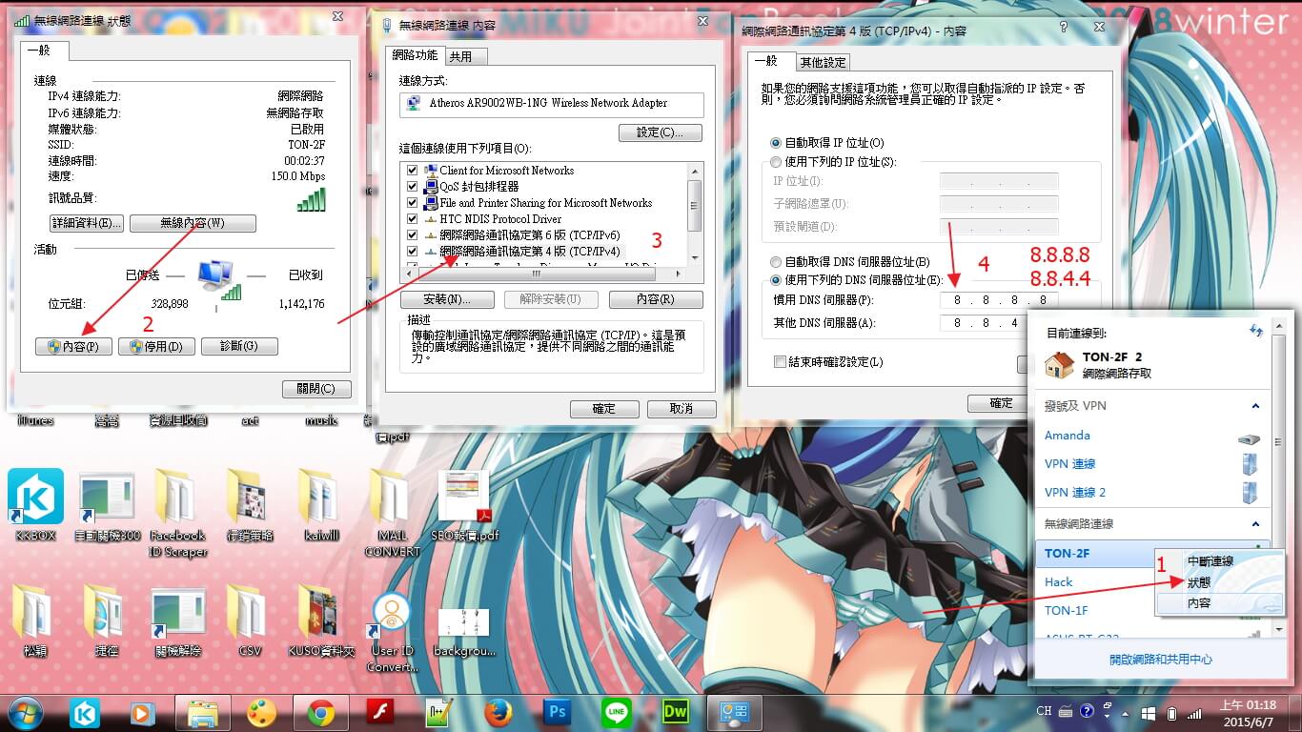Click the horizontal scrollbar of the protocol list
The width and height of the screenshot is (1302, 732).
click(543, 274)
